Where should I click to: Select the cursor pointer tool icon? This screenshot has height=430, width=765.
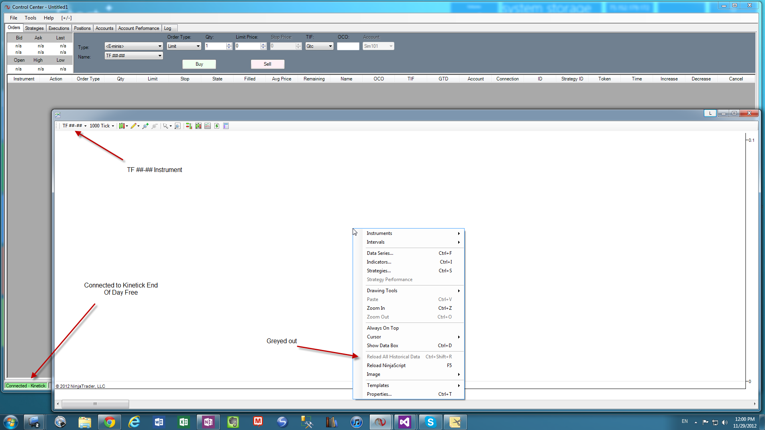tap(165, 126)
